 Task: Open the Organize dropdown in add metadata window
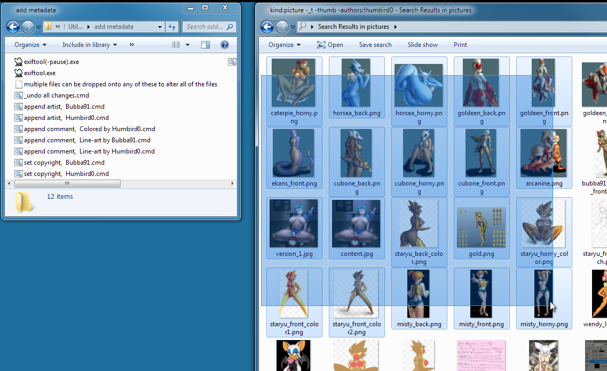[x=30, y=45]
